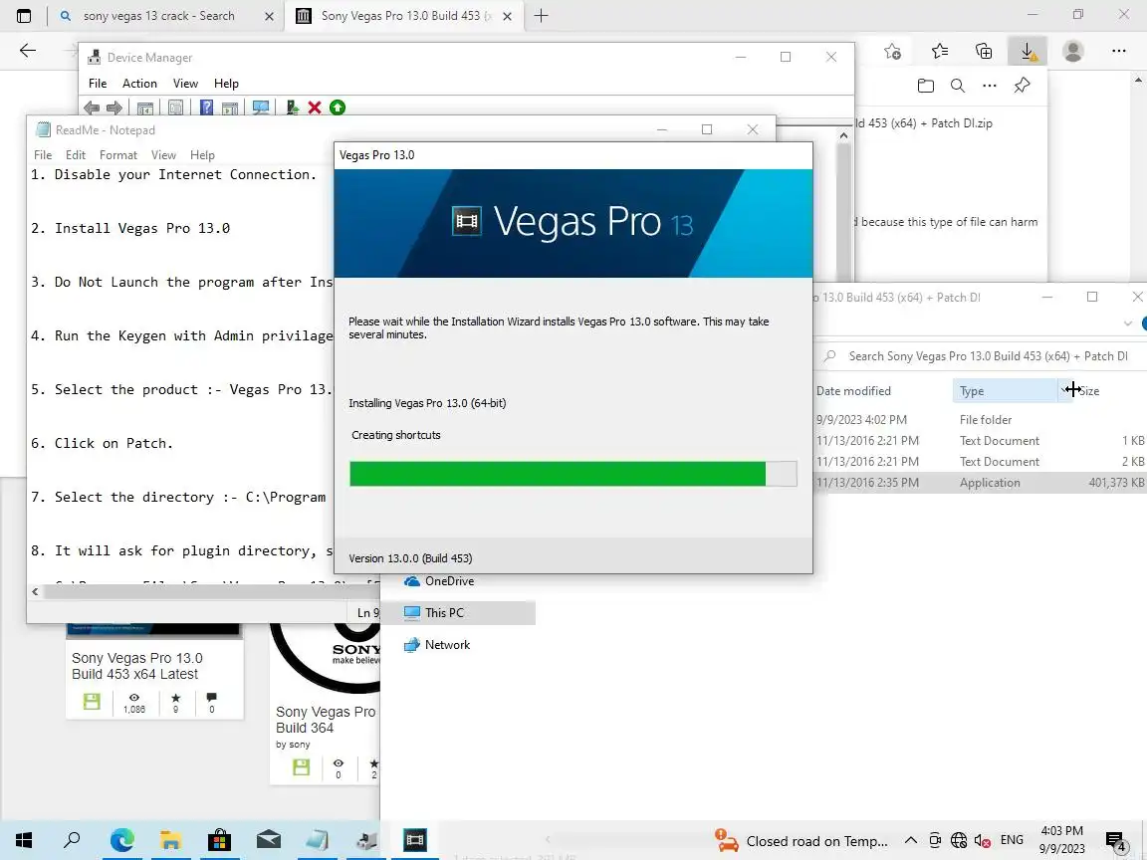1147x860 pixels.
Task: Open Notepad Edit menu
Action: pyautogui.click(x=76, y=155)
